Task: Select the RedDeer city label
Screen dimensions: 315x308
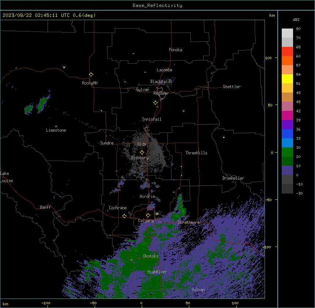Action: [x=161, y=93]
